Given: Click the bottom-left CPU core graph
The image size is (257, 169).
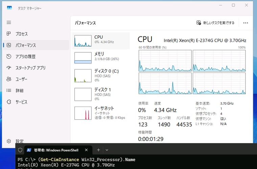Looking at the screenshot, I should pyautogui.click(x=165, y=83).
